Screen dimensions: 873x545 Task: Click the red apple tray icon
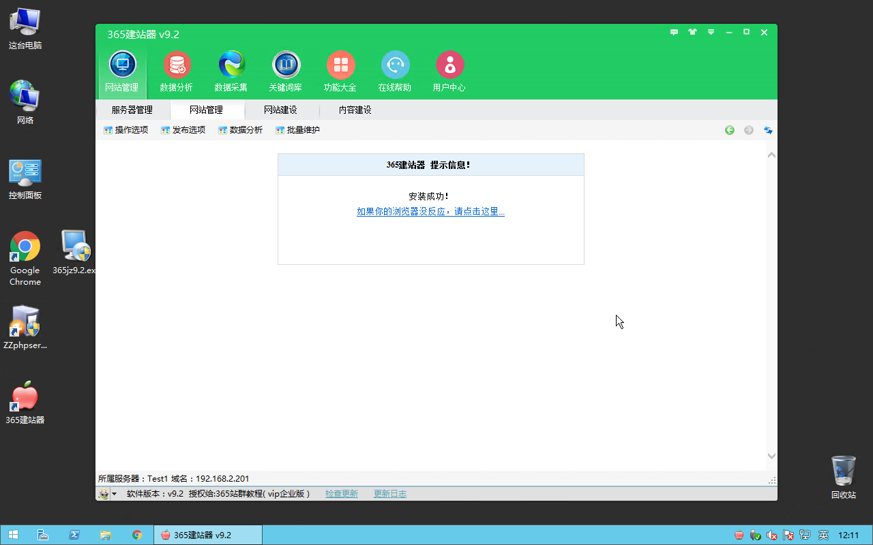pos(739,535)
